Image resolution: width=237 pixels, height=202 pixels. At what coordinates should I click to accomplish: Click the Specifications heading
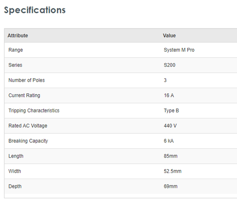(x=35, y=10)
